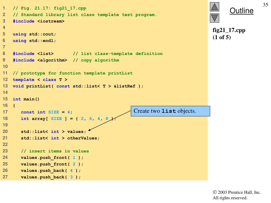Image resolution: width=271 pixels, height=203 pixels.
Task: Click 'values.push_front( 2 );' line
Action: [x=52, y=164]
